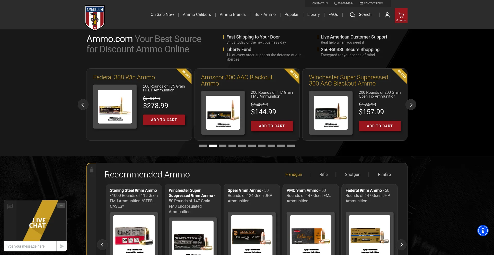494x255 pixels.
Task: Add Armscor 300 AAC Blackout to cart
Action: [x=272, y=126]
